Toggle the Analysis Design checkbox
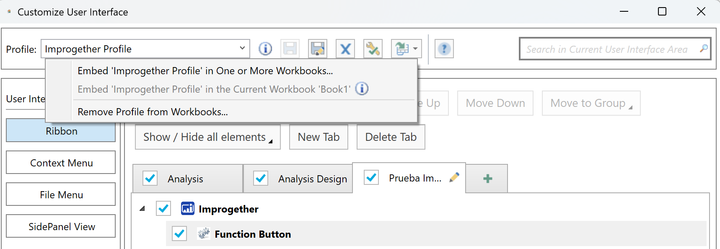The width and height of the screenshot is (720, 249). click(x=261, y=178)
